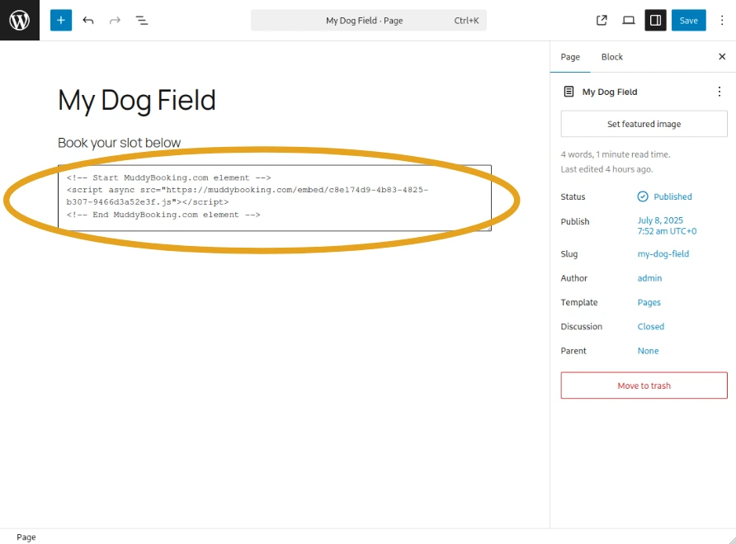Open the Template selector showing Pages

[649, 302]
